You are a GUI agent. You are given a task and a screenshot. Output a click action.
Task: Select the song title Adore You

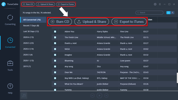[69, 31]
